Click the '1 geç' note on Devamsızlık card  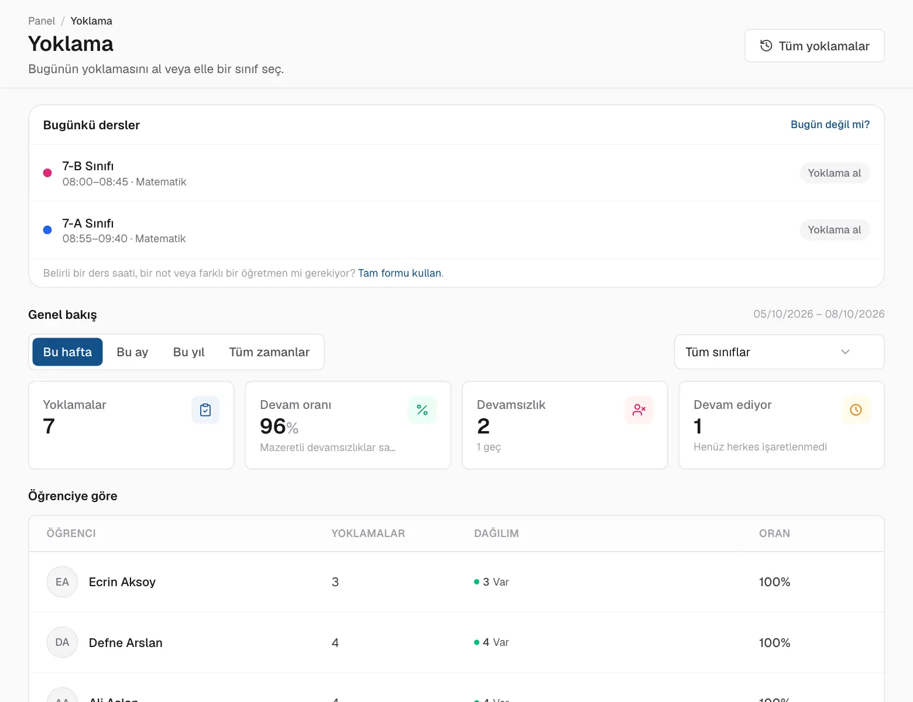click(x=489, y=447)
